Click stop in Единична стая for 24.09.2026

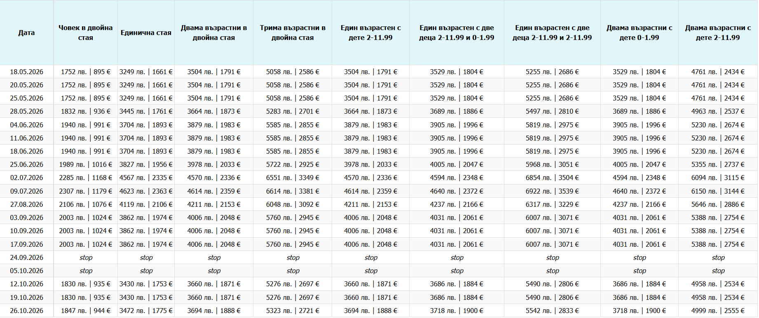coord(146,257)
